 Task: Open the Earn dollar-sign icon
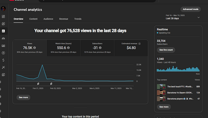pyautogui.click(x=3, y=60)
